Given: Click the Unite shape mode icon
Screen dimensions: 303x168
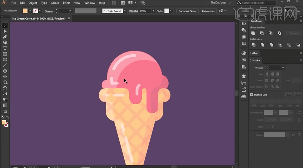Looking at the screenshot, I should (253, 33).
